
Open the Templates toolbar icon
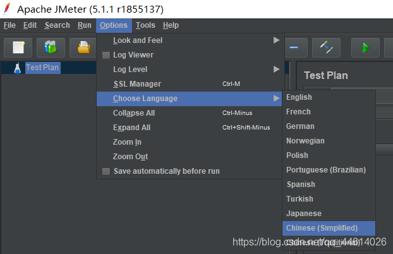coord(51,47)
